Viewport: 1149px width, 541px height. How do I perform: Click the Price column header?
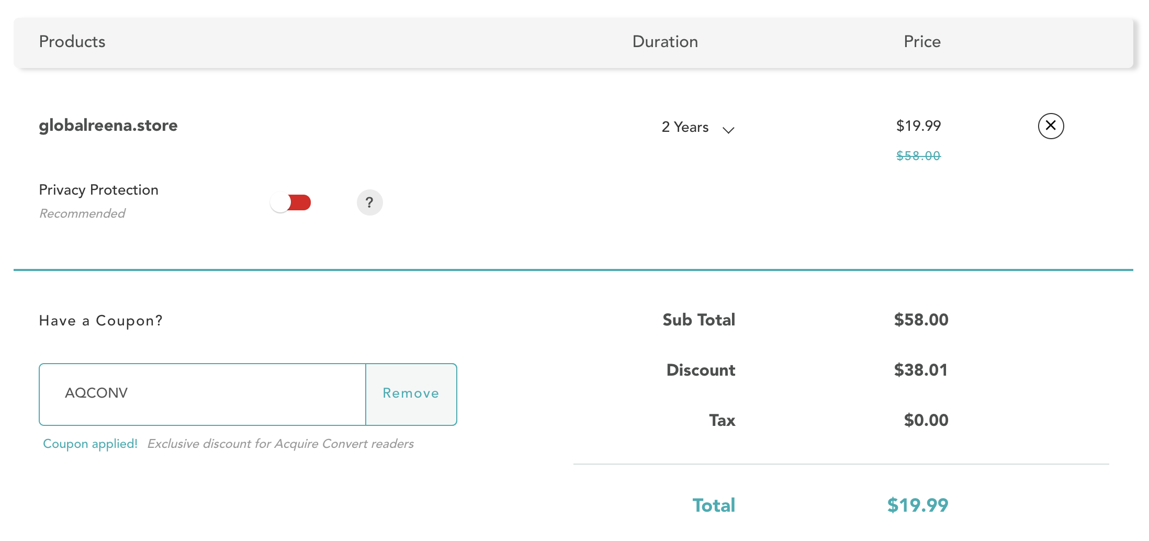(x=922, y=42)
